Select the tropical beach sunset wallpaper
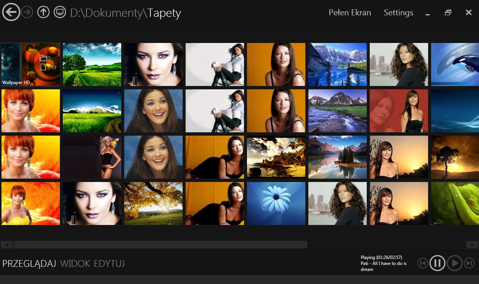479x284 pixels. (276, 157)
